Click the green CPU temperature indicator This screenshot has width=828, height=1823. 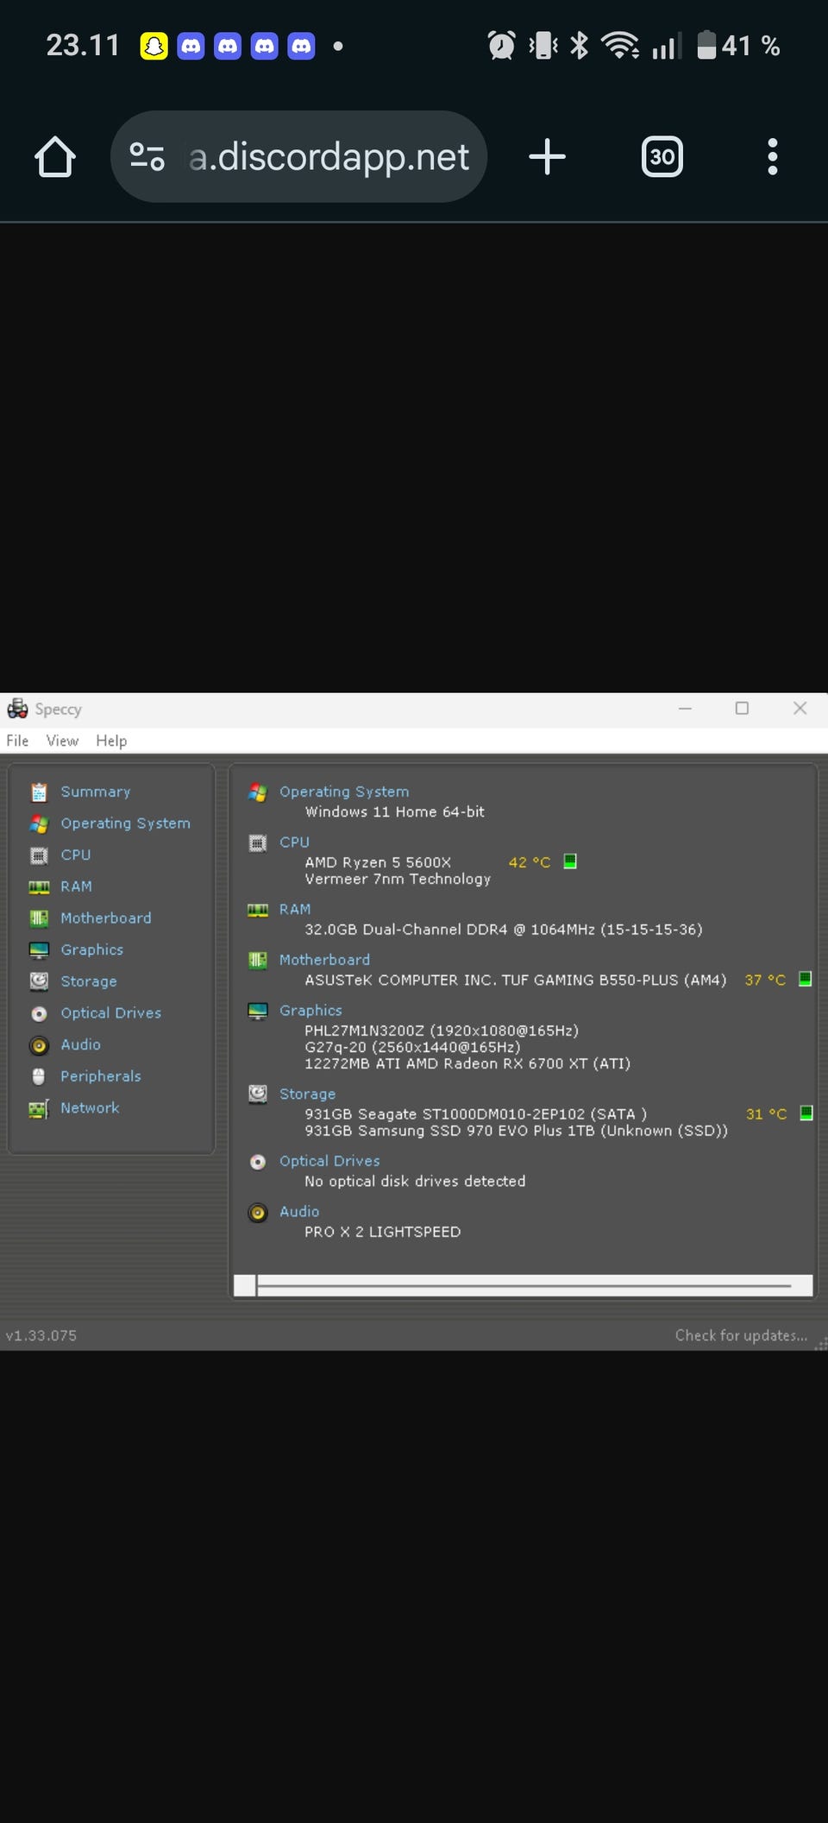(570, 861)
